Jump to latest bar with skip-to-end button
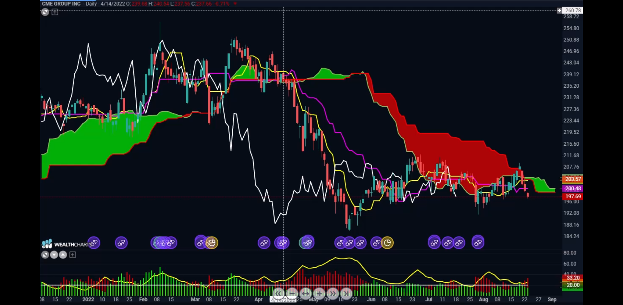 [x=347, y=294]
